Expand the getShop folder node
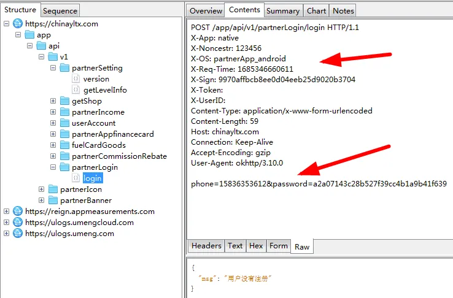453x298 pixels. pyautogui.click(x=53, y=101)
